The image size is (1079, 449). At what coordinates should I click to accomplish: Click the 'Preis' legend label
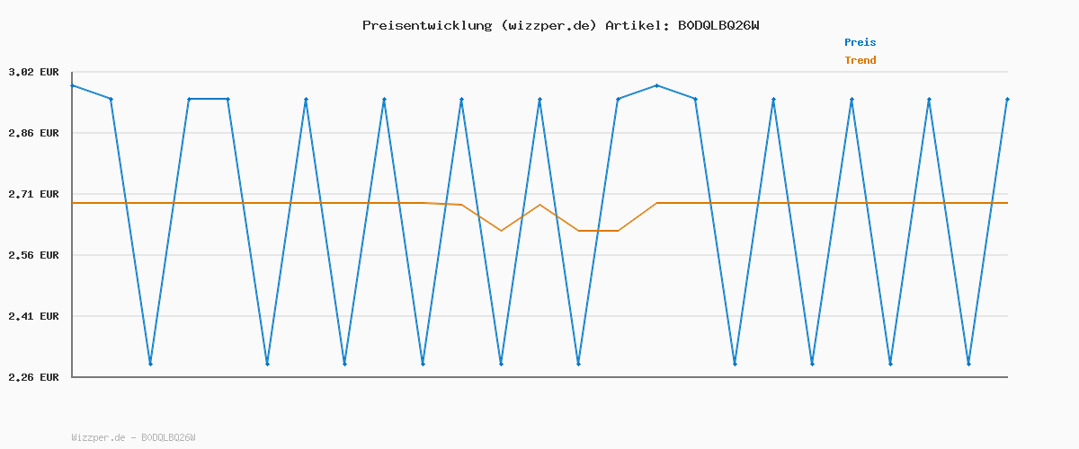860,42
